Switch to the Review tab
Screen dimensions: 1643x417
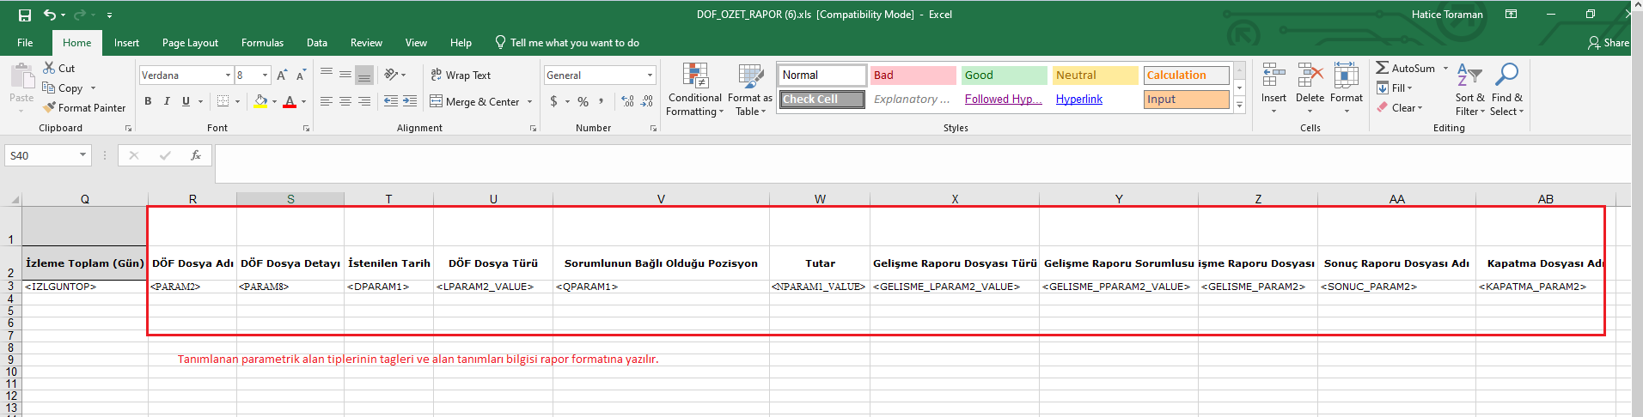click(366, 43)
